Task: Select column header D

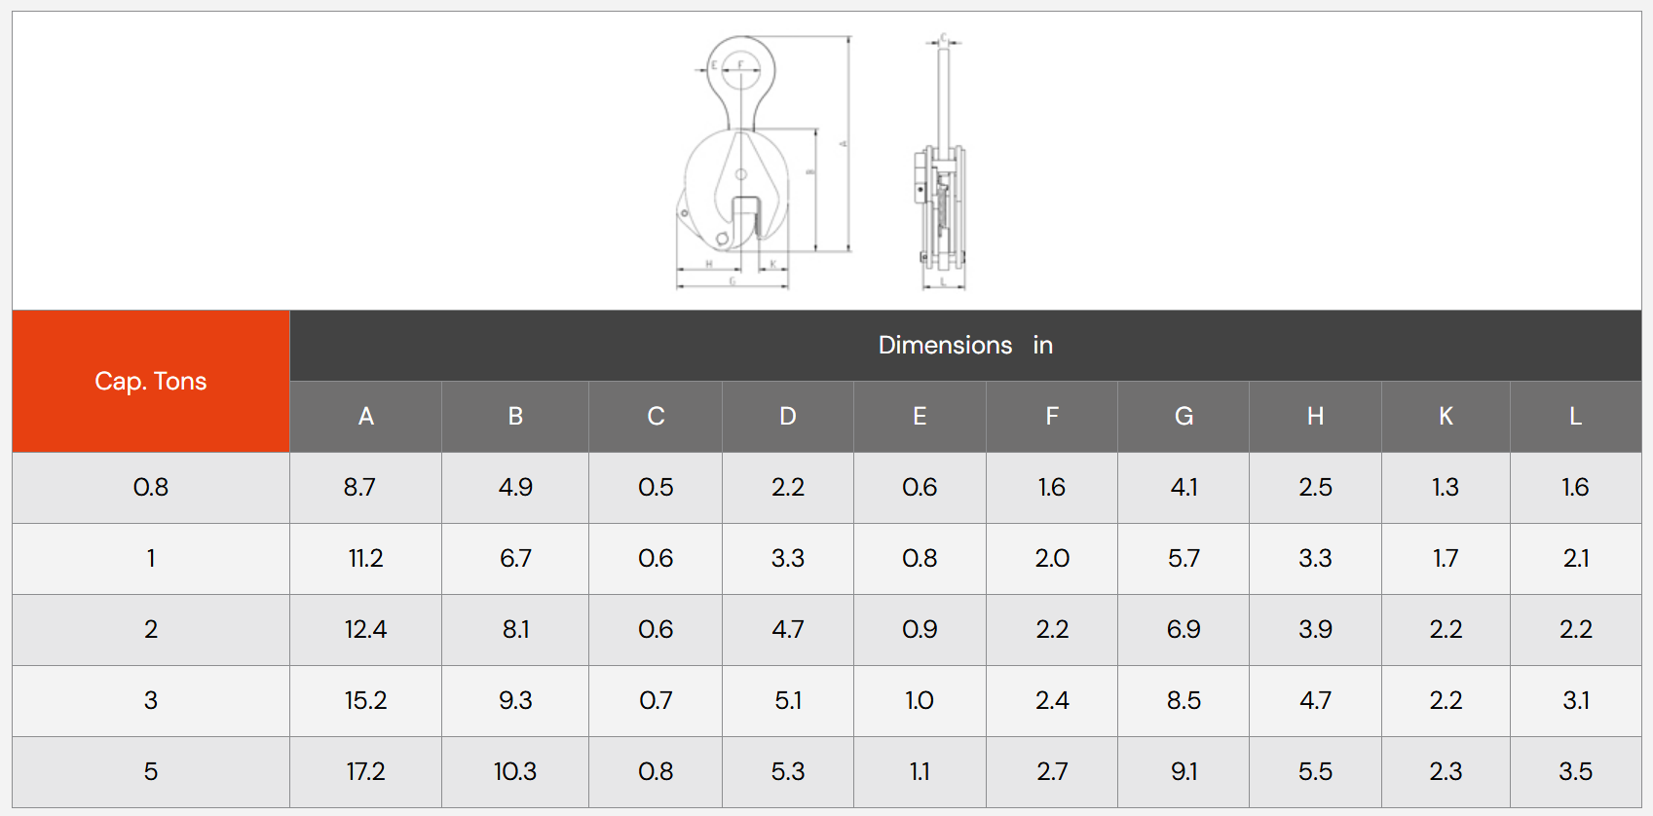Action: 788,417
